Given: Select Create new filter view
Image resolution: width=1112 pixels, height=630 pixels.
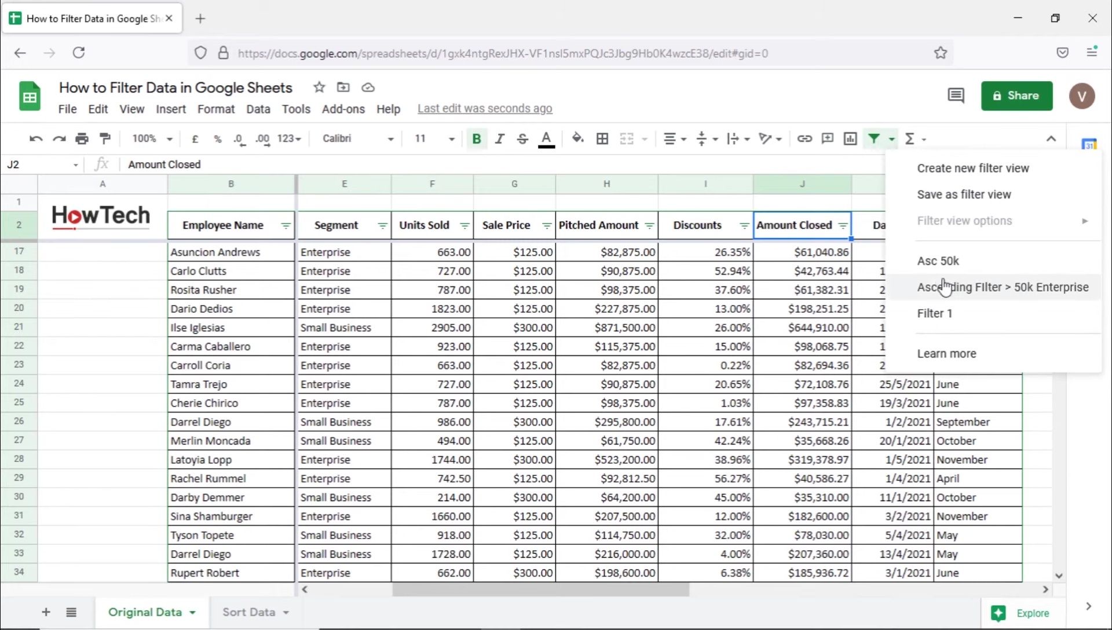Looking at the screenshot, I should [x=973, y=169].
